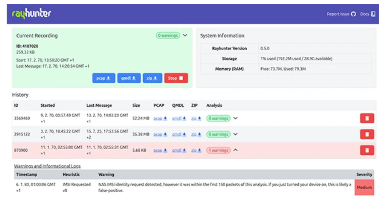Screen dimensions: 380x203
Task: Click the 259.32 KB current recording size
Action: coord(25,52)
